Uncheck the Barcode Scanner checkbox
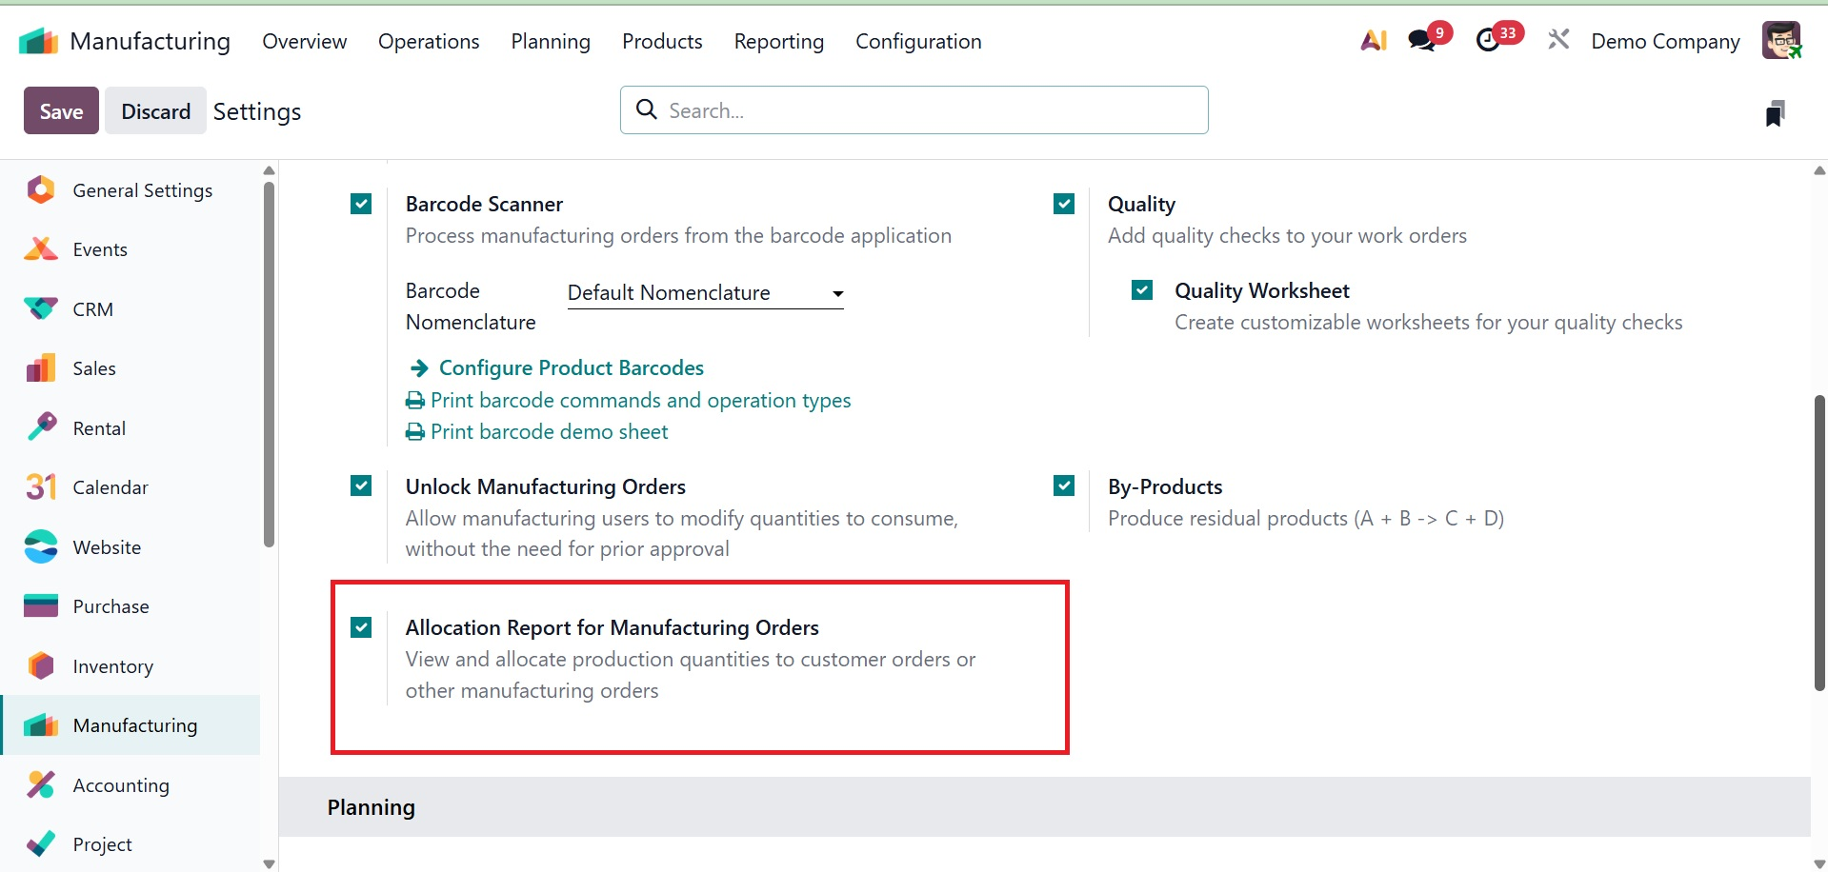Viewport: 1828px width, 872px height. [361, 204]
